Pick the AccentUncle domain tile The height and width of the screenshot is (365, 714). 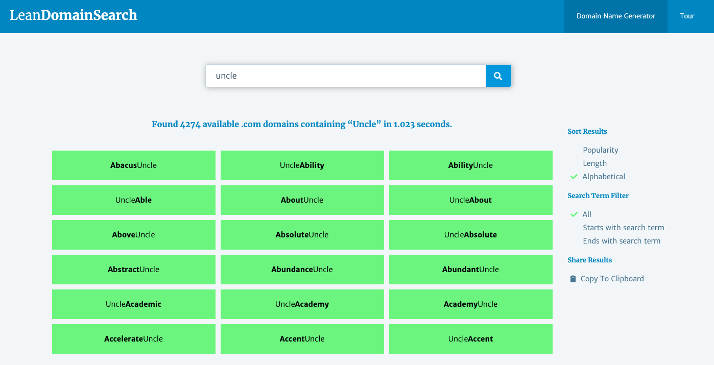pos(302,339)
